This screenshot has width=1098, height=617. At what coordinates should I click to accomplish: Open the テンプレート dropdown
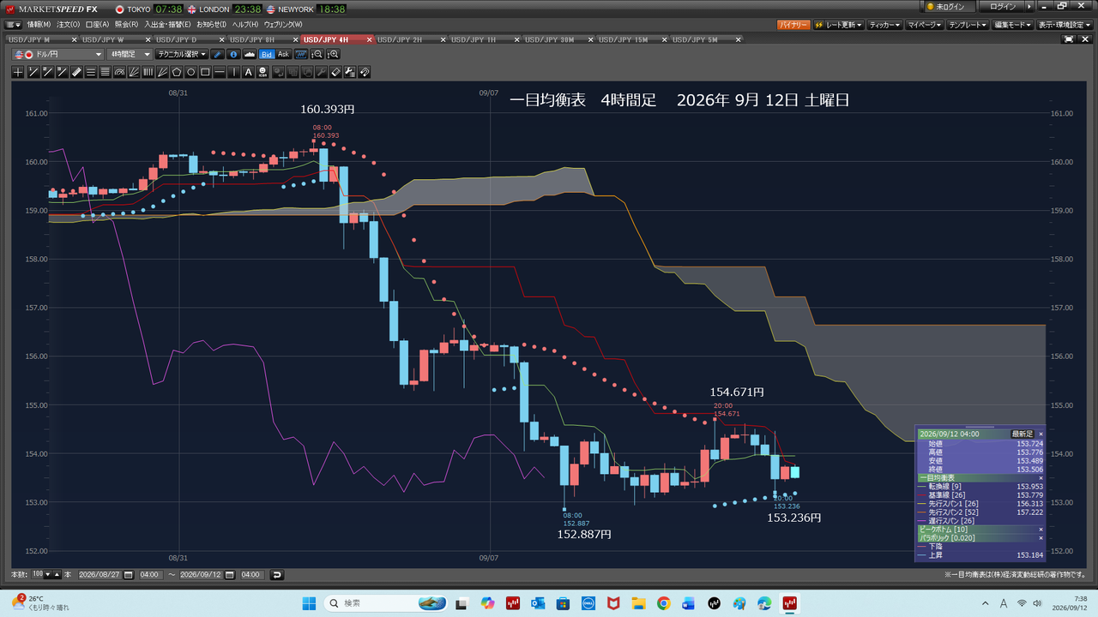coord(968,25)
